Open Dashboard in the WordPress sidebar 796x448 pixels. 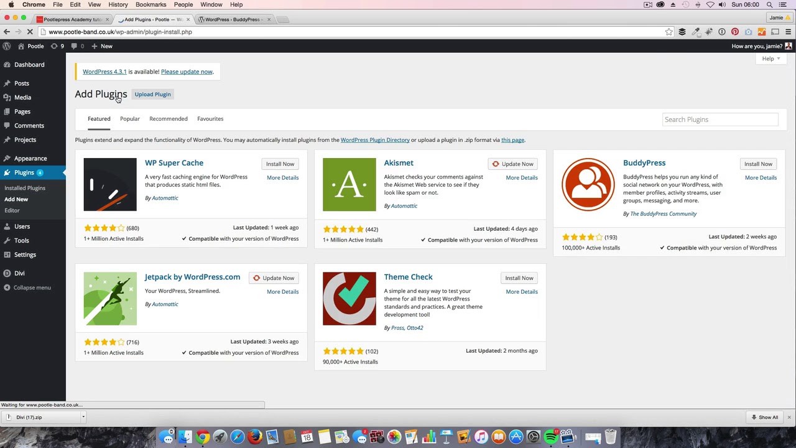pyautogui.click(x=29, y=65)
